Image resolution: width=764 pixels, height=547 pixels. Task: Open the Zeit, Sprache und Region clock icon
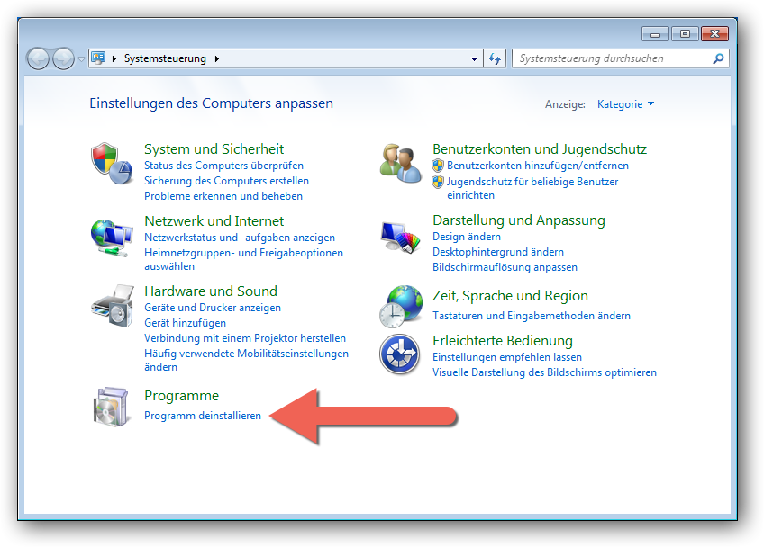click(x=401, y=307)
